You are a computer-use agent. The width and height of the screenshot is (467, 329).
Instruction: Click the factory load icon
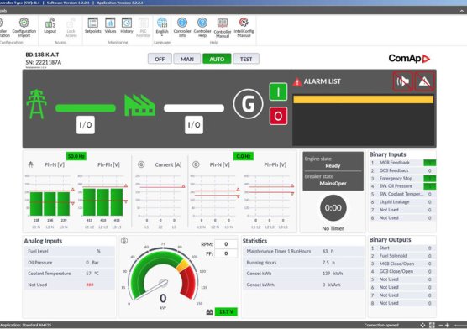139,106
